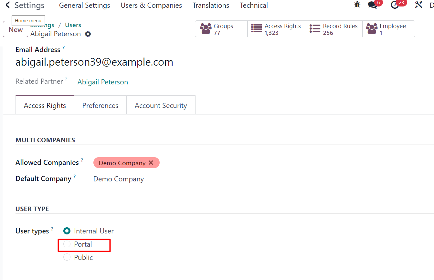
Task: Switch to the Preferences tab
Action: pos(100,105)
